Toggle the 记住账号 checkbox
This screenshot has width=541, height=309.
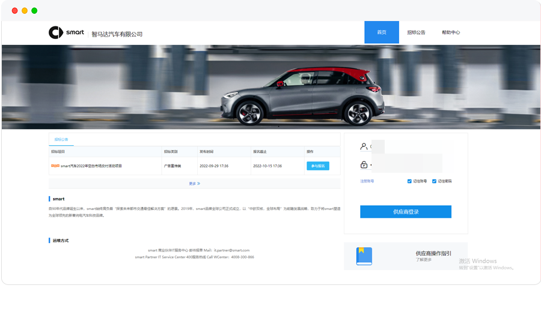point(409,181)
